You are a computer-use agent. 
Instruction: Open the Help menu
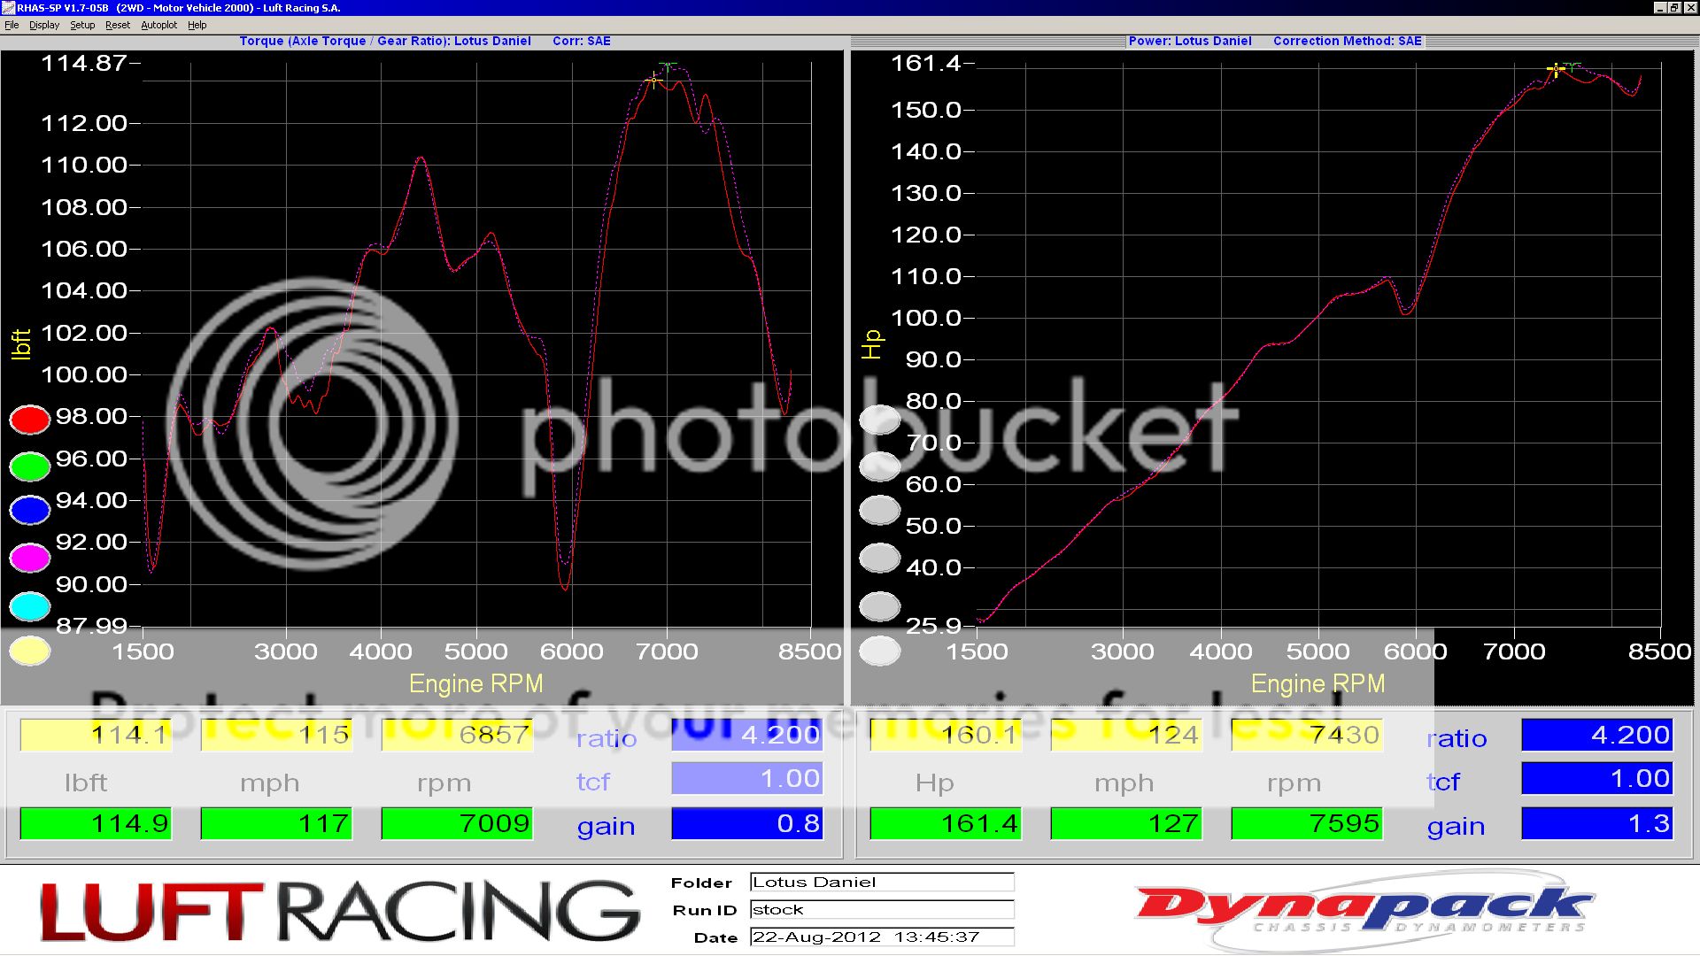(x=197, y=25)
